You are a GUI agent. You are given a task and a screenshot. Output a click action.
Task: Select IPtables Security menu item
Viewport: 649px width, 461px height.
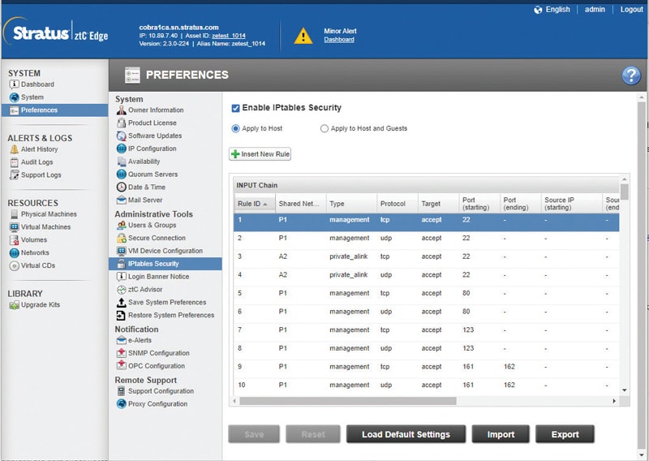[165, 264]
